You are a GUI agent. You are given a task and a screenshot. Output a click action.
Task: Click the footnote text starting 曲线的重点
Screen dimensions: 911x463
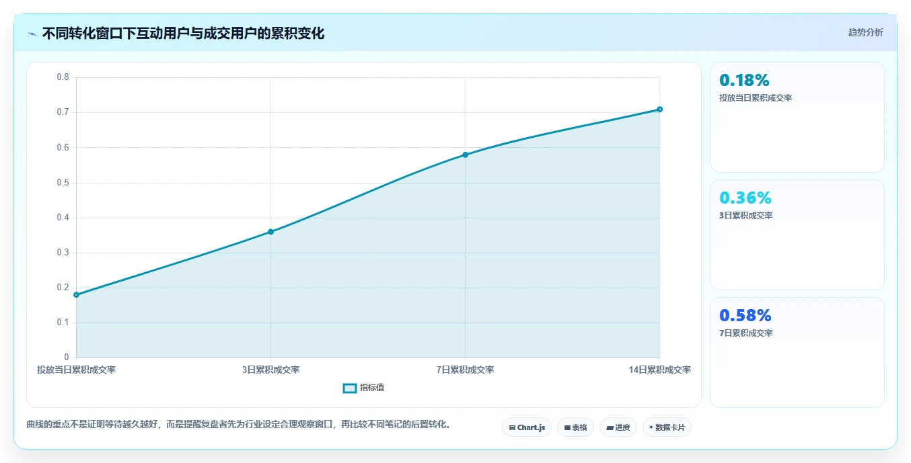pyautogui.click(x=239, y=425)
